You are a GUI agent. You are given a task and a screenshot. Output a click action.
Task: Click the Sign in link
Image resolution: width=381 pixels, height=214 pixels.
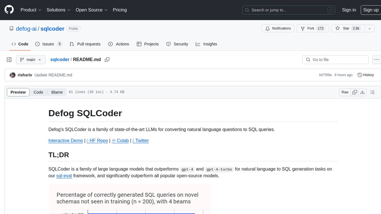point(349,10)
